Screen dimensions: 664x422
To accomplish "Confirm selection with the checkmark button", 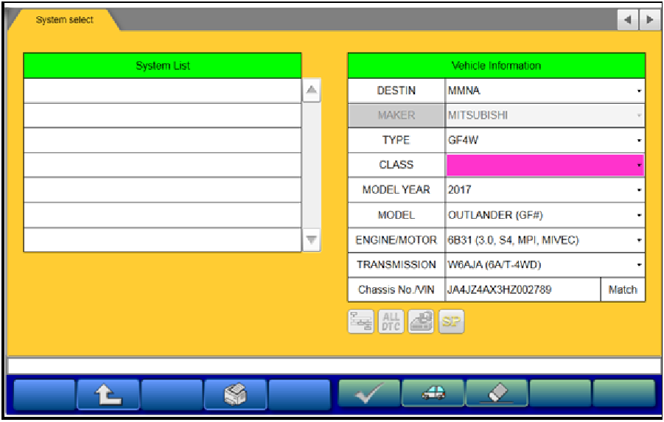I will (x=369, y=394).
